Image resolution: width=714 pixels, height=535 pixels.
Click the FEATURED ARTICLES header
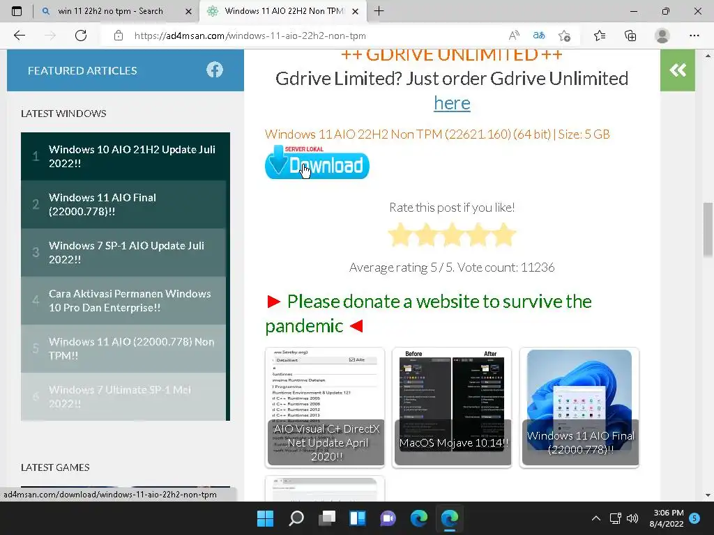(x=82, y=70)
